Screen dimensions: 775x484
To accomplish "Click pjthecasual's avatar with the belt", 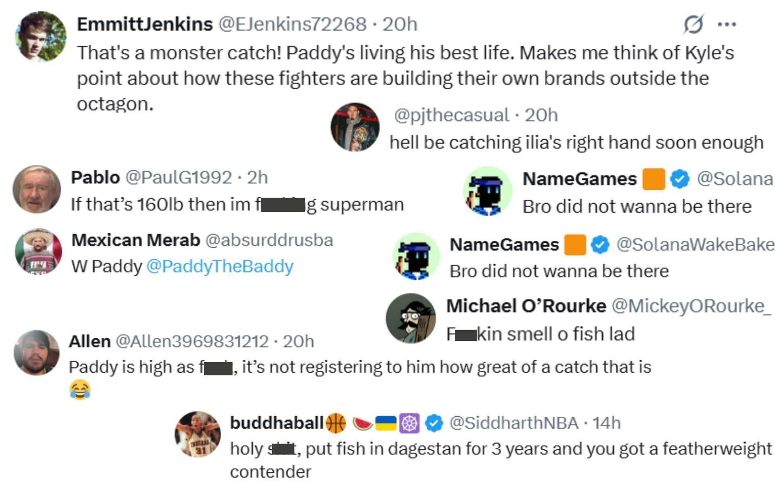I will point(355,127).
